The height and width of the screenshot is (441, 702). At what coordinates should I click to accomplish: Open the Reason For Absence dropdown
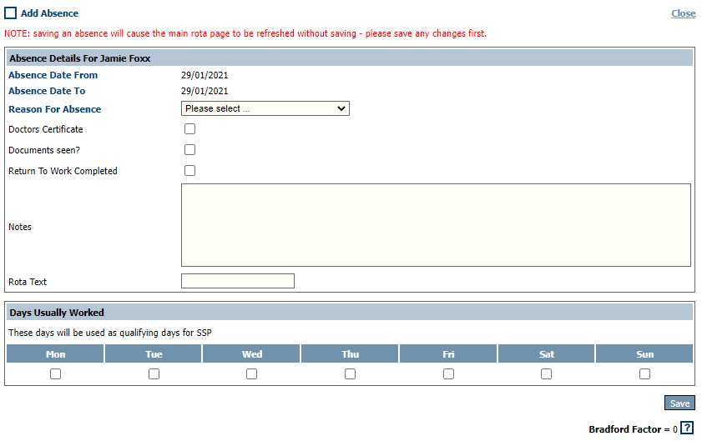[265, 108]
